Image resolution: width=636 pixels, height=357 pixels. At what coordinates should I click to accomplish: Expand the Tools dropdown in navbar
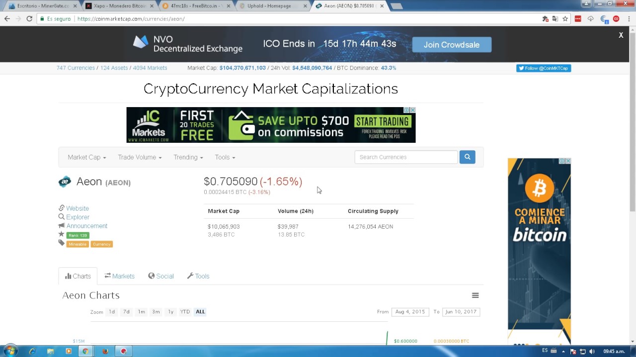click(x=225, y=157)
